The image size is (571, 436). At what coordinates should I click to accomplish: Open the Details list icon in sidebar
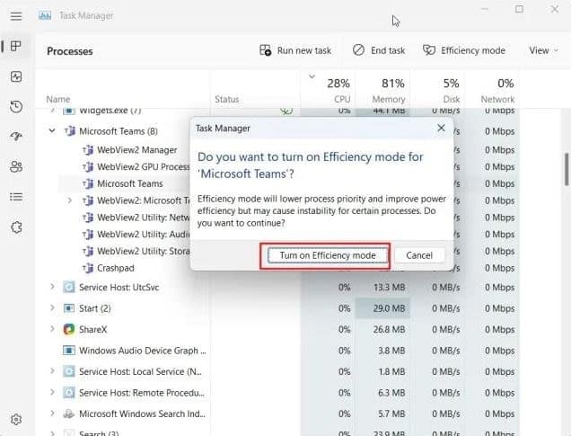click(x=16, y=197)
